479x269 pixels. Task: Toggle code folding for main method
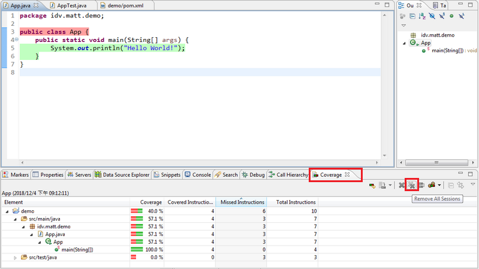click(17, 40)
